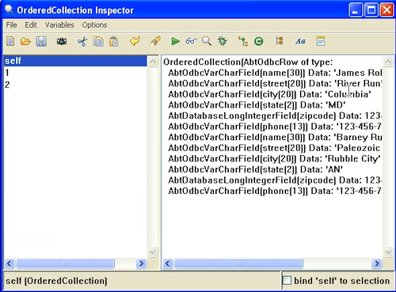The image size is (396, 292).
Task: Click the green Execute play icon
Action: [175, 41]
